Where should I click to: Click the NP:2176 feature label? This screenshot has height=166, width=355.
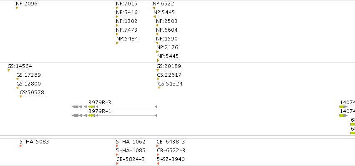coord(167,47)
